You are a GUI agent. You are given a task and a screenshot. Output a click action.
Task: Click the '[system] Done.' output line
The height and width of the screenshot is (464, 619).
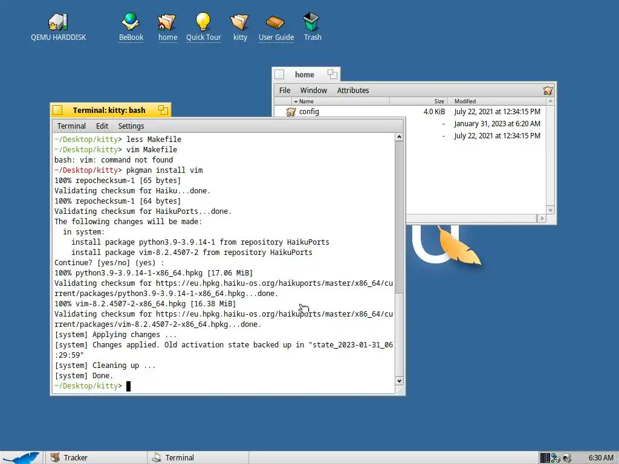click(83, 376)
